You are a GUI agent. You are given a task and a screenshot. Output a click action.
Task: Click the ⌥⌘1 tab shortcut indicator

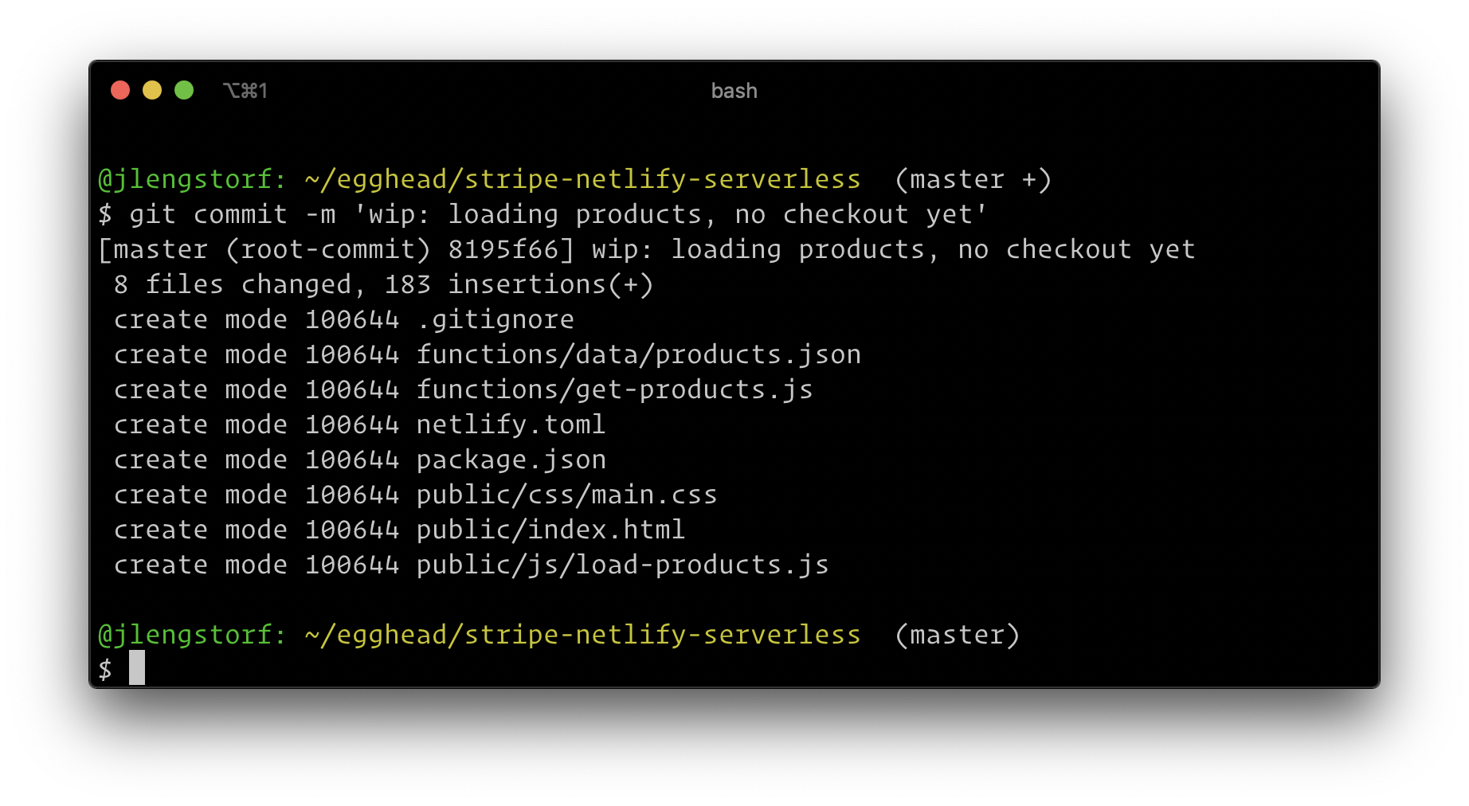245,90
